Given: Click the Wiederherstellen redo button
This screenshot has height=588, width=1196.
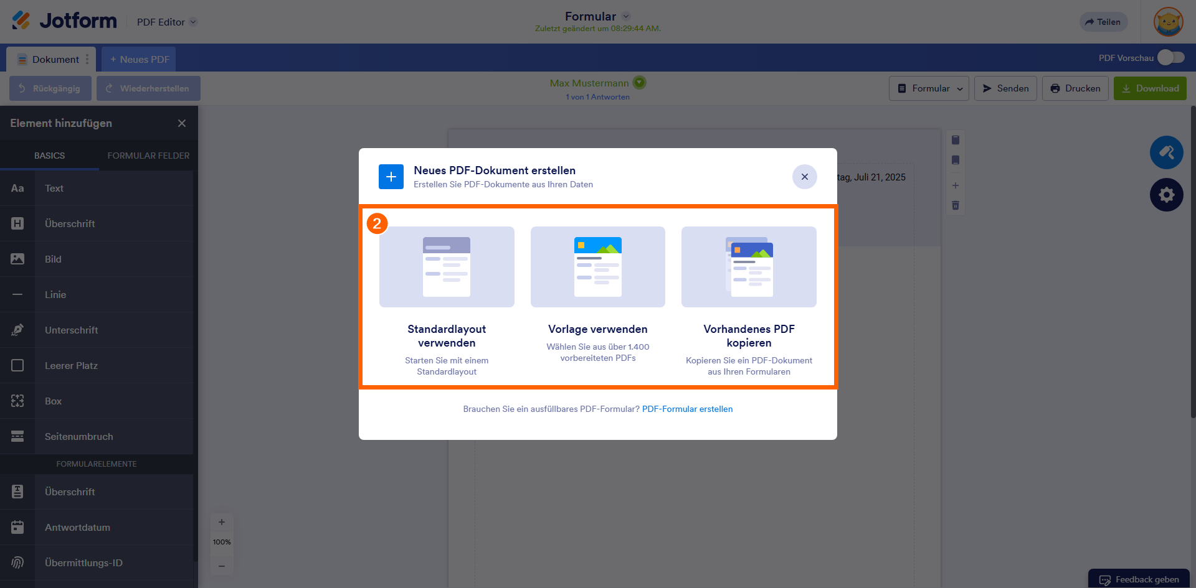Looking at the screenshot, I should click(148, 88).
